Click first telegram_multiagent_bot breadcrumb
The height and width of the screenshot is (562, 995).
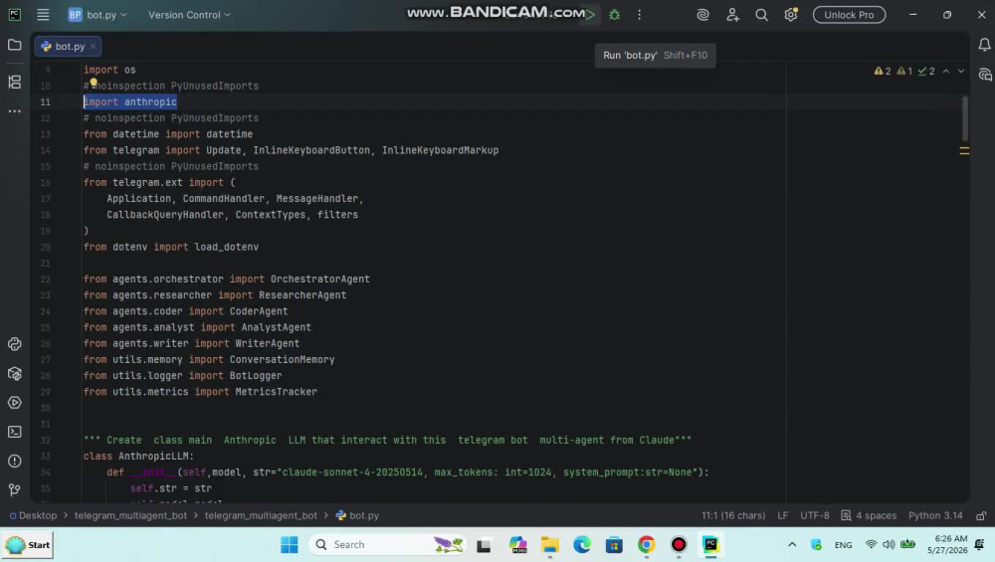pos(130,515)
